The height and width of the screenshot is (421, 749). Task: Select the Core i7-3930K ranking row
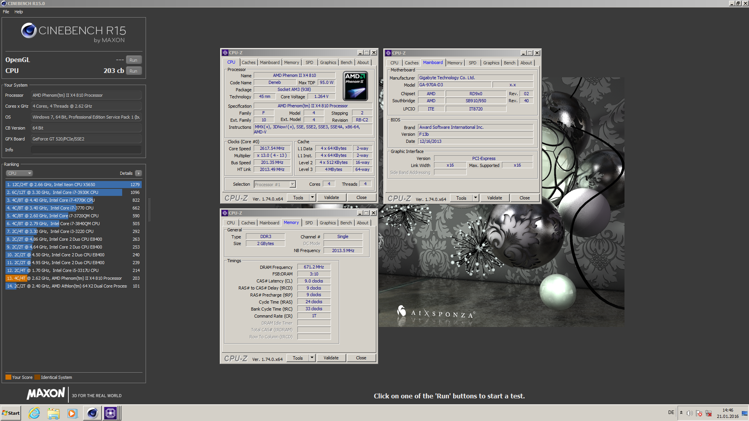click(x=73, y=192)
